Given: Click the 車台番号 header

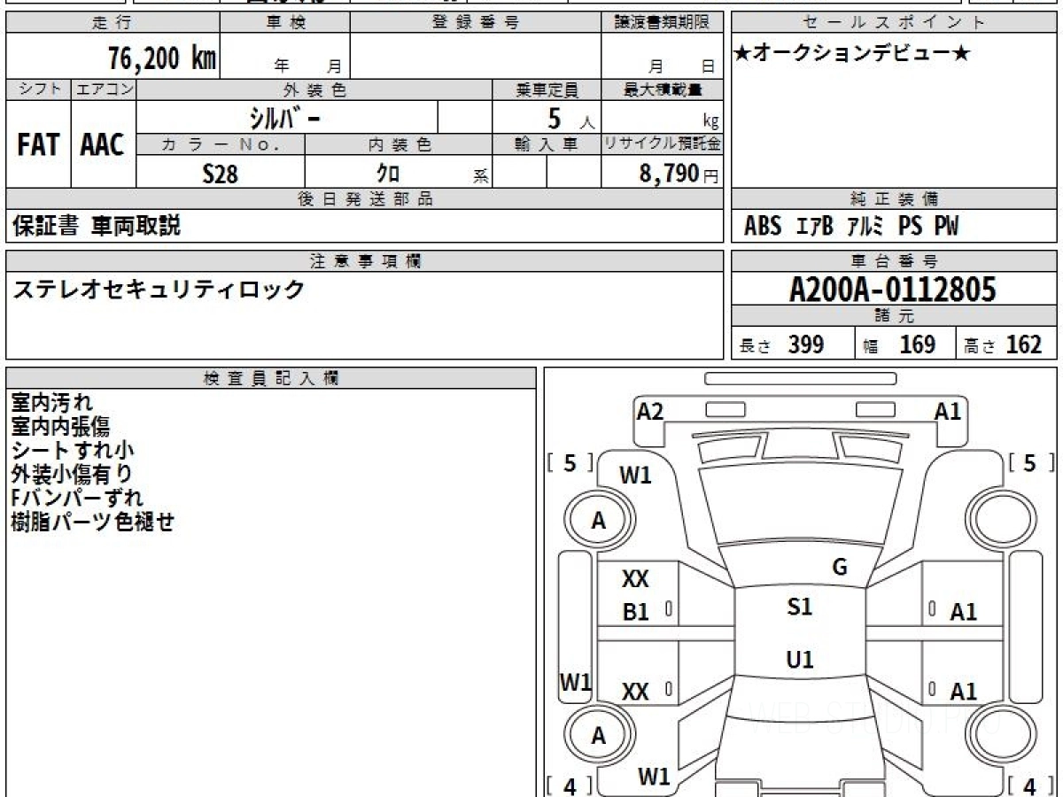Looking at the screenshot, I should point(894,261).
